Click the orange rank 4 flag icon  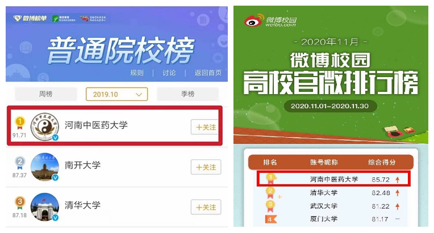[x=271, y=219]
